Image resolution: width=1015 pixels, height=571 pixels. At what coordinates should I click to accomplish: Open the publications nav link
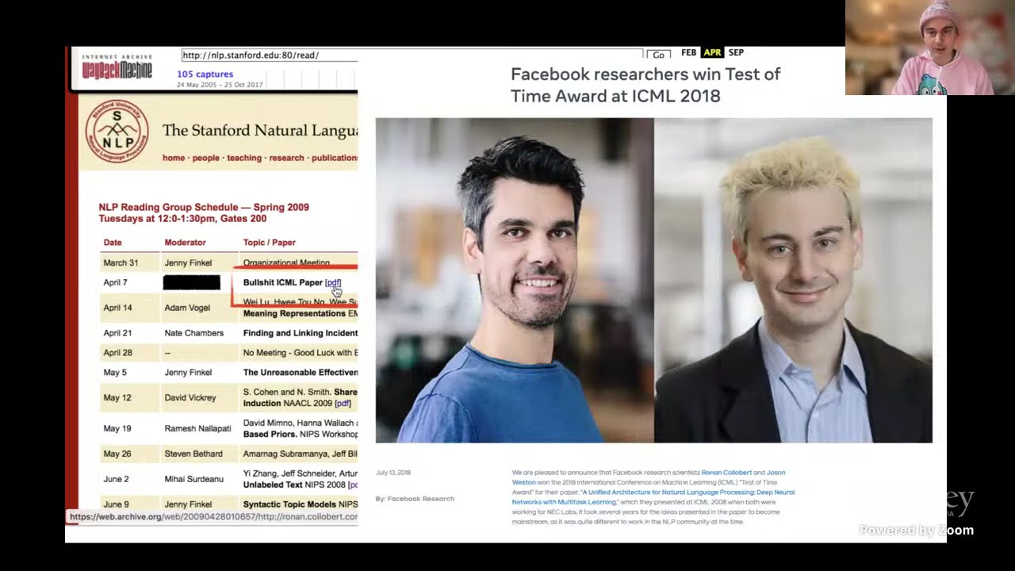coord(335,158)
